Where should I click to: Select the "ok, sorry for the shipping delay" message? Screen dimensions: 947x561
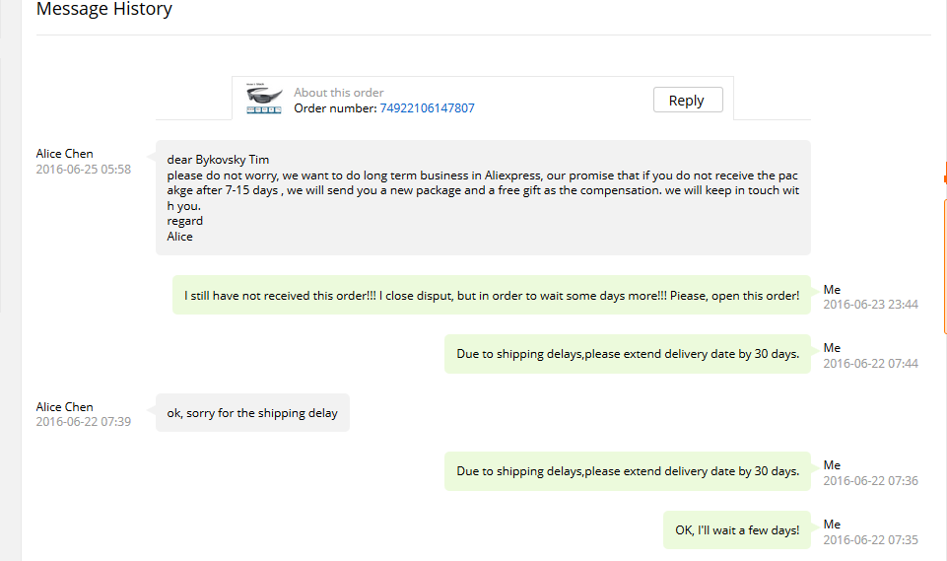tap(252, 412)
